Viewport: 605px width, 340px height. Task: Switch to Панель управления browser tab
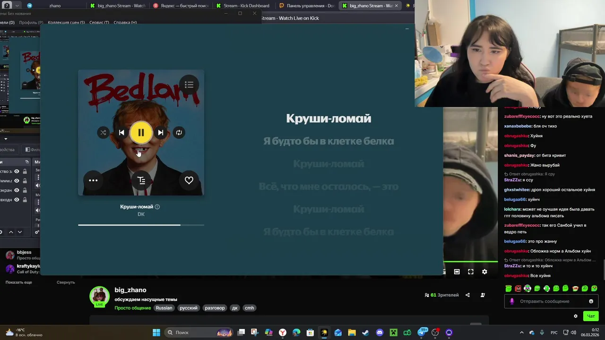pos(307,6)
